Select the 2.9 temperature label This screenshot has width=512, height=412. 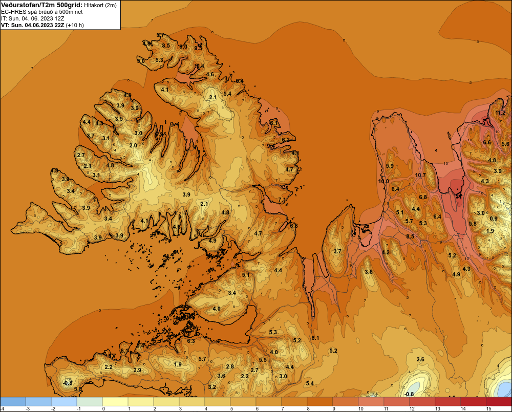click(137, 370)
